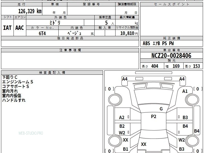Image resolution: width=204 pixels, height=153 pixels.
Task: Click the note 室内汚れ
Action: point(10,91)
